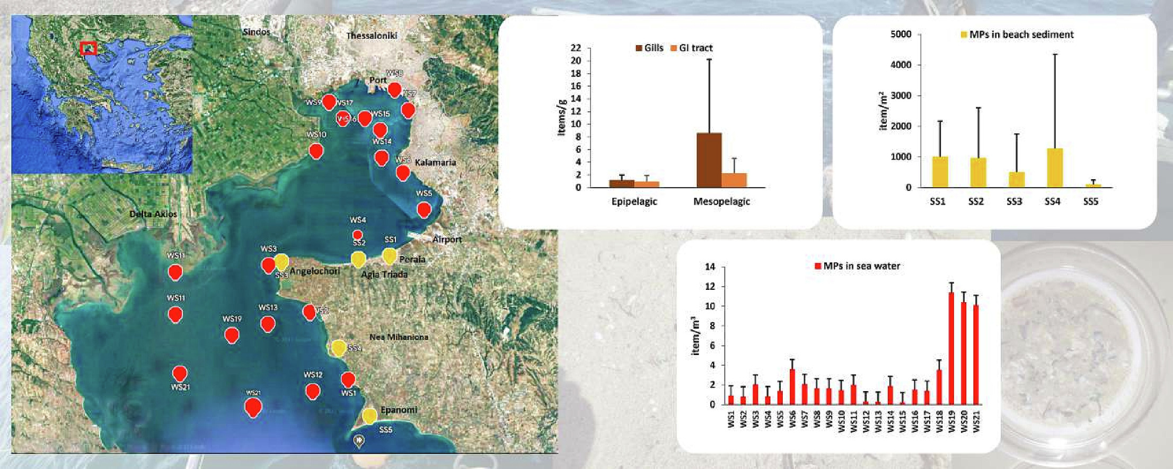
Task: Click the red WS10 sampling marker
Action: click(x=316, y=151)
